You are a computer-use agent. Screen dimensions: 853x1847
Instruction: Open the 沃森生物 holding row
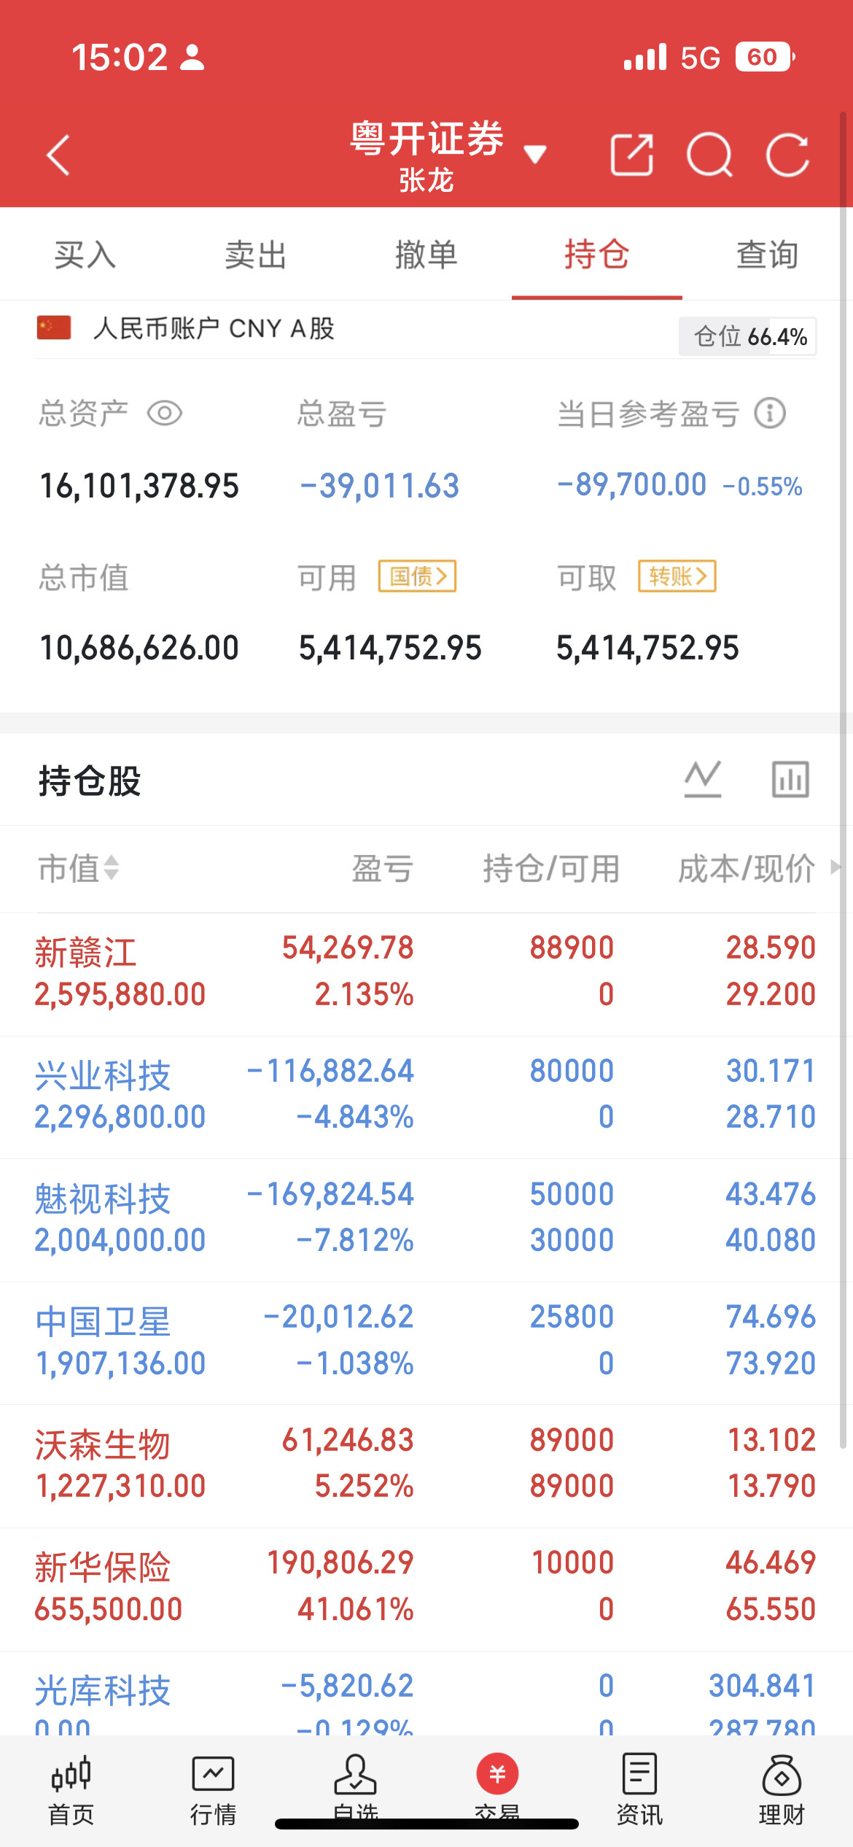pyautogui.click(x=426, y=1465)
